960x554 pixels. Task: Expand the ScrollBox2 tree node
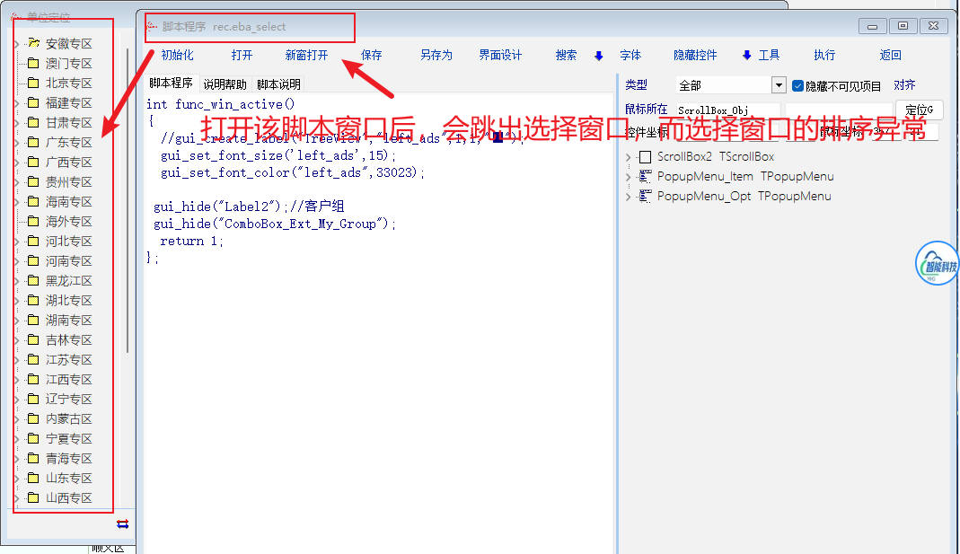tap(629, 157)
